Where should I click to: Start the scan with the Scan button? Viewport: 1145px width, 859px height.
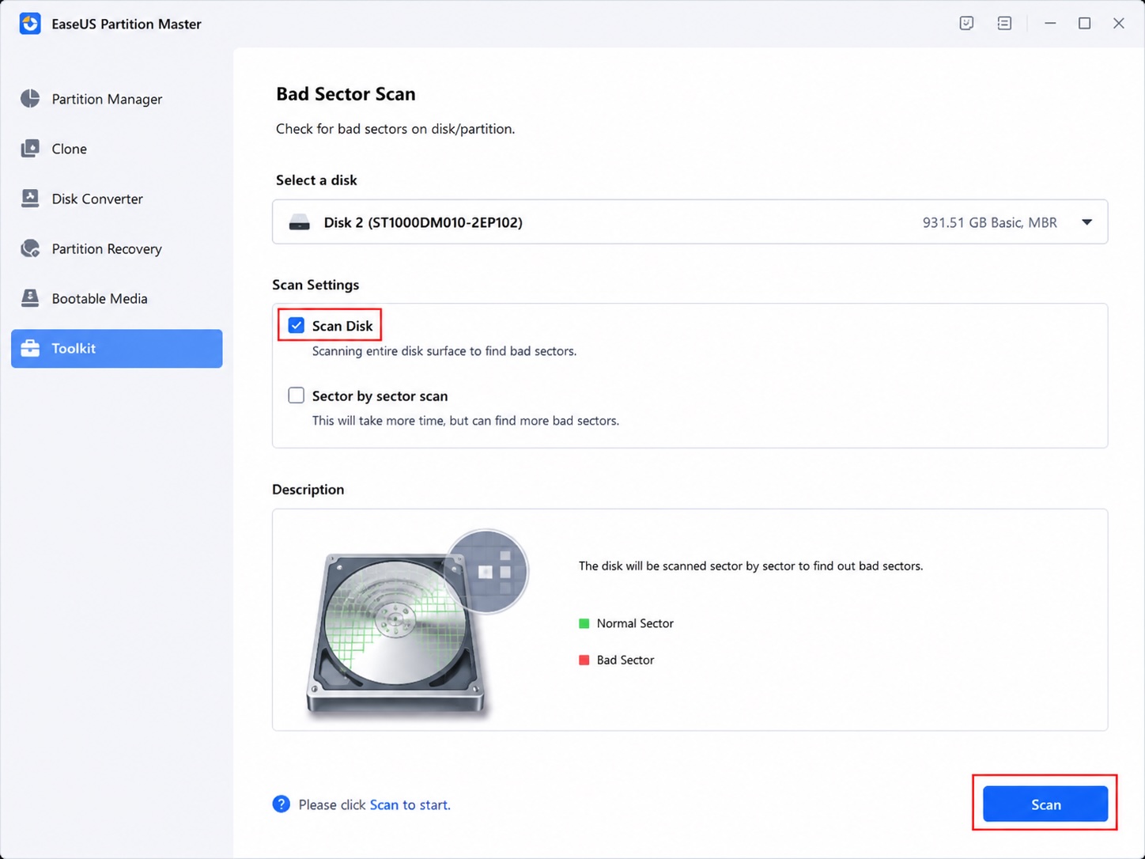1045,804
